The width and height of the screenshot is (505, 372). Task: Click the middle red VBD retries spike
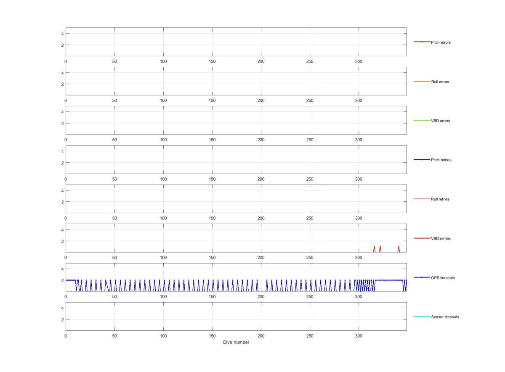pos(380,249)
